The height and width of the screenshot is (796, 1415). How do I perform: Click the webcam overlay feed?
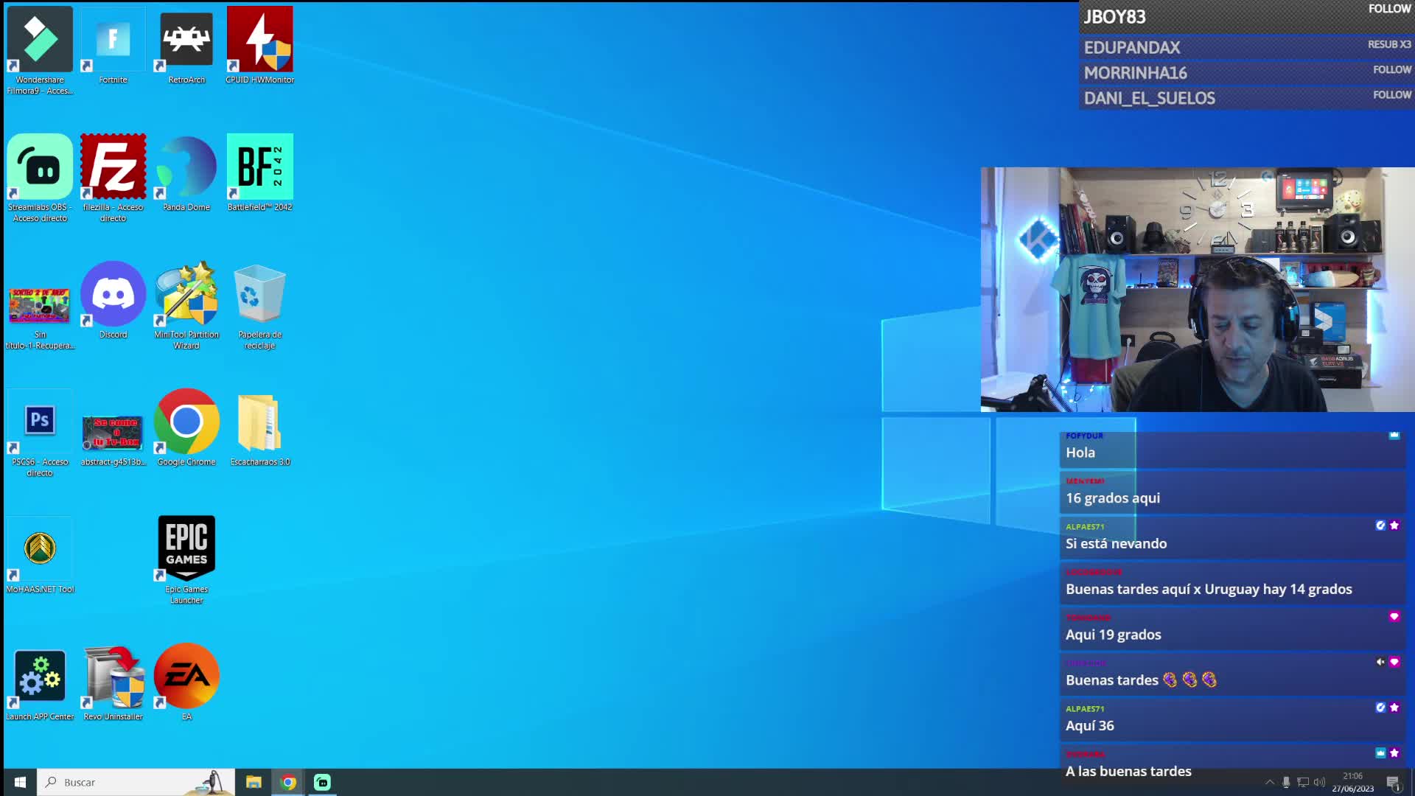coord(1198,289)
